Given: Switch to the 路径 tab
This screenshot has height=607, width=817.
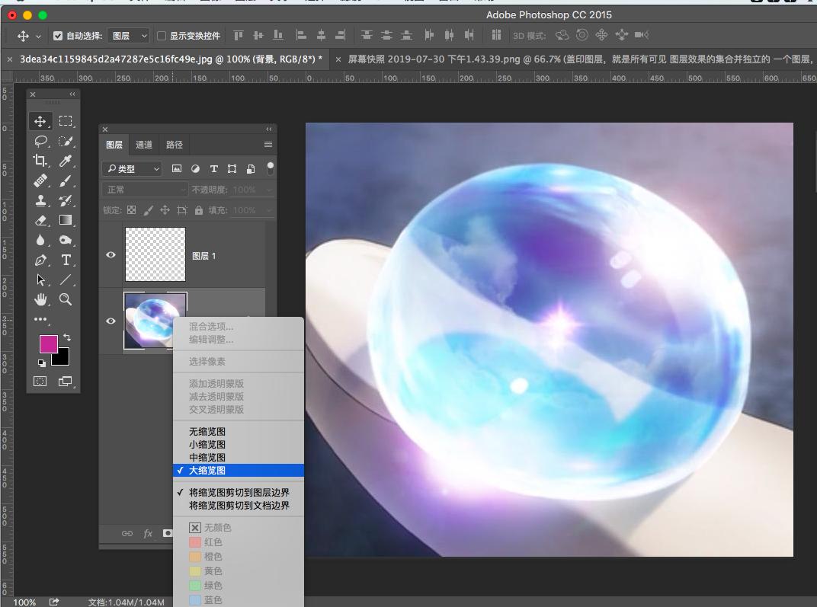Looking at the screenshot, I should coord(175,145).
